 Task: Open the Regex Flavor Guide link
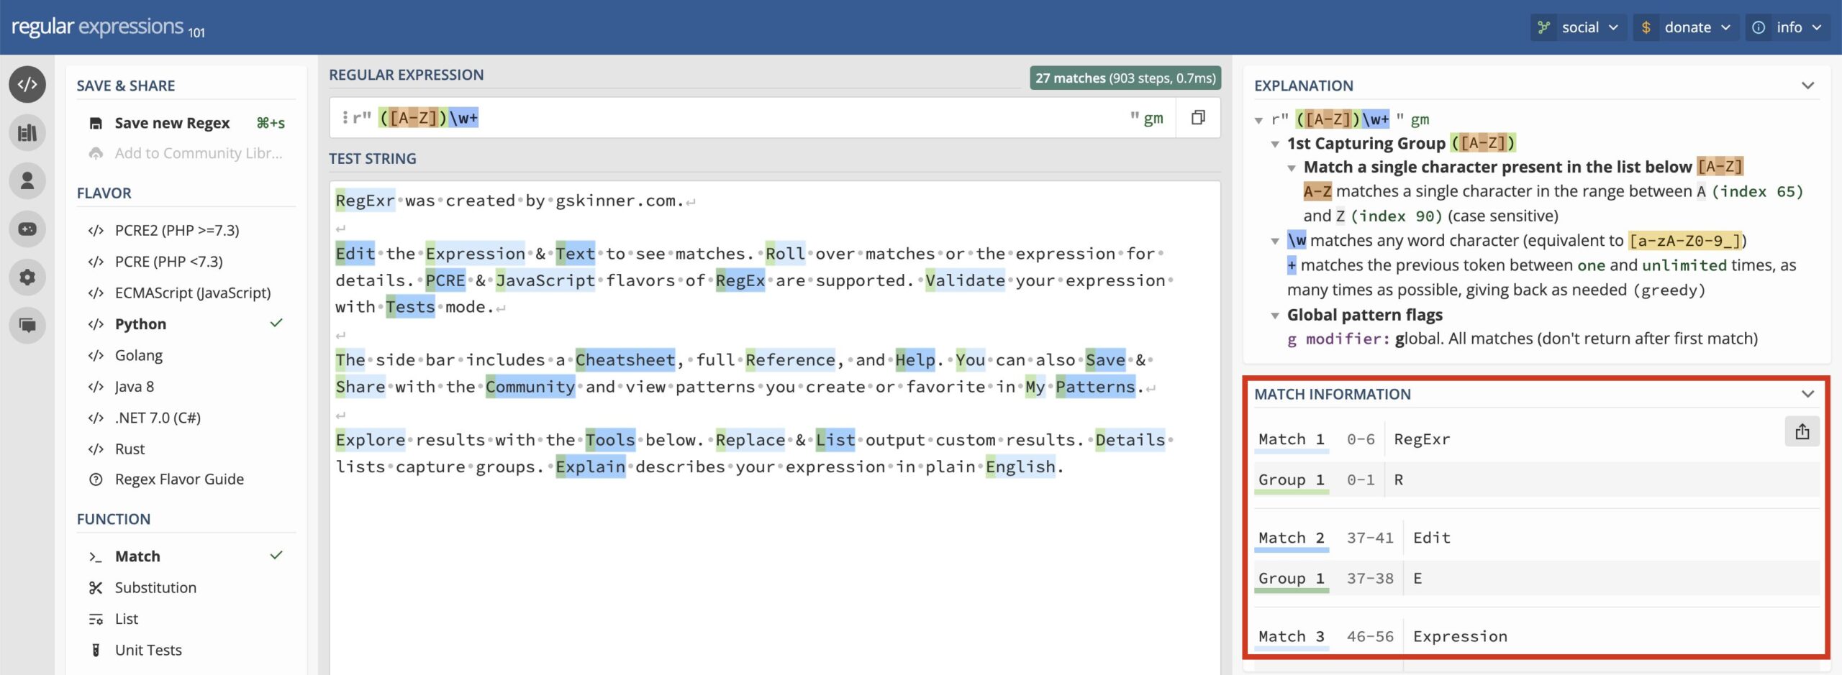click(179, 479)
